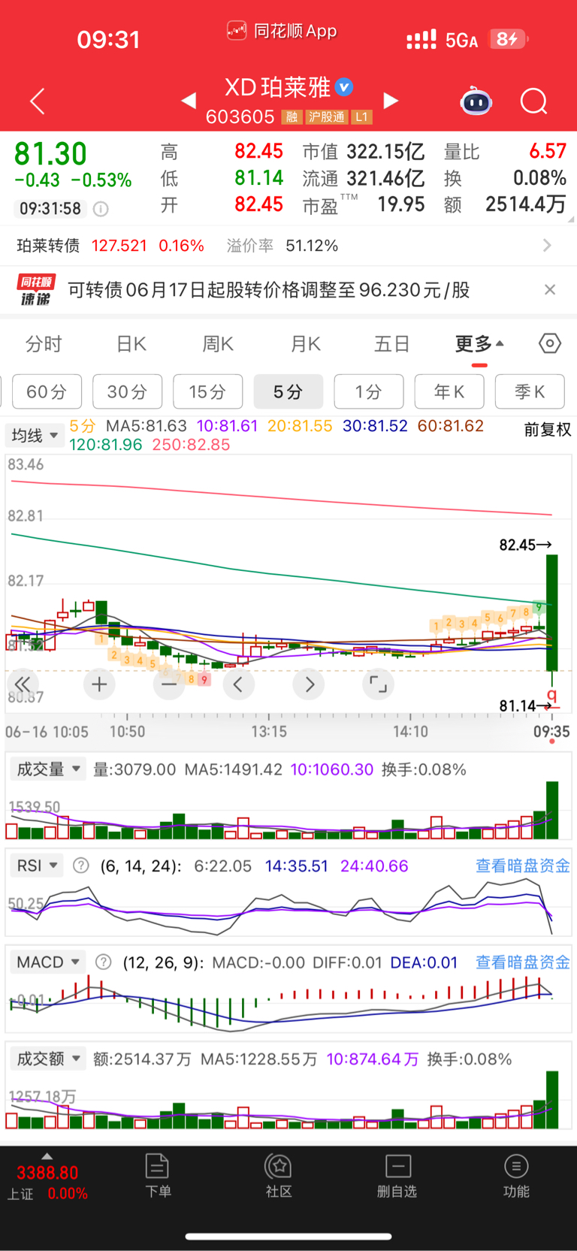The image size is (577, 1251).
Task: Tap the info icon beside 09:31:58
Action: (x=101, y=209)
